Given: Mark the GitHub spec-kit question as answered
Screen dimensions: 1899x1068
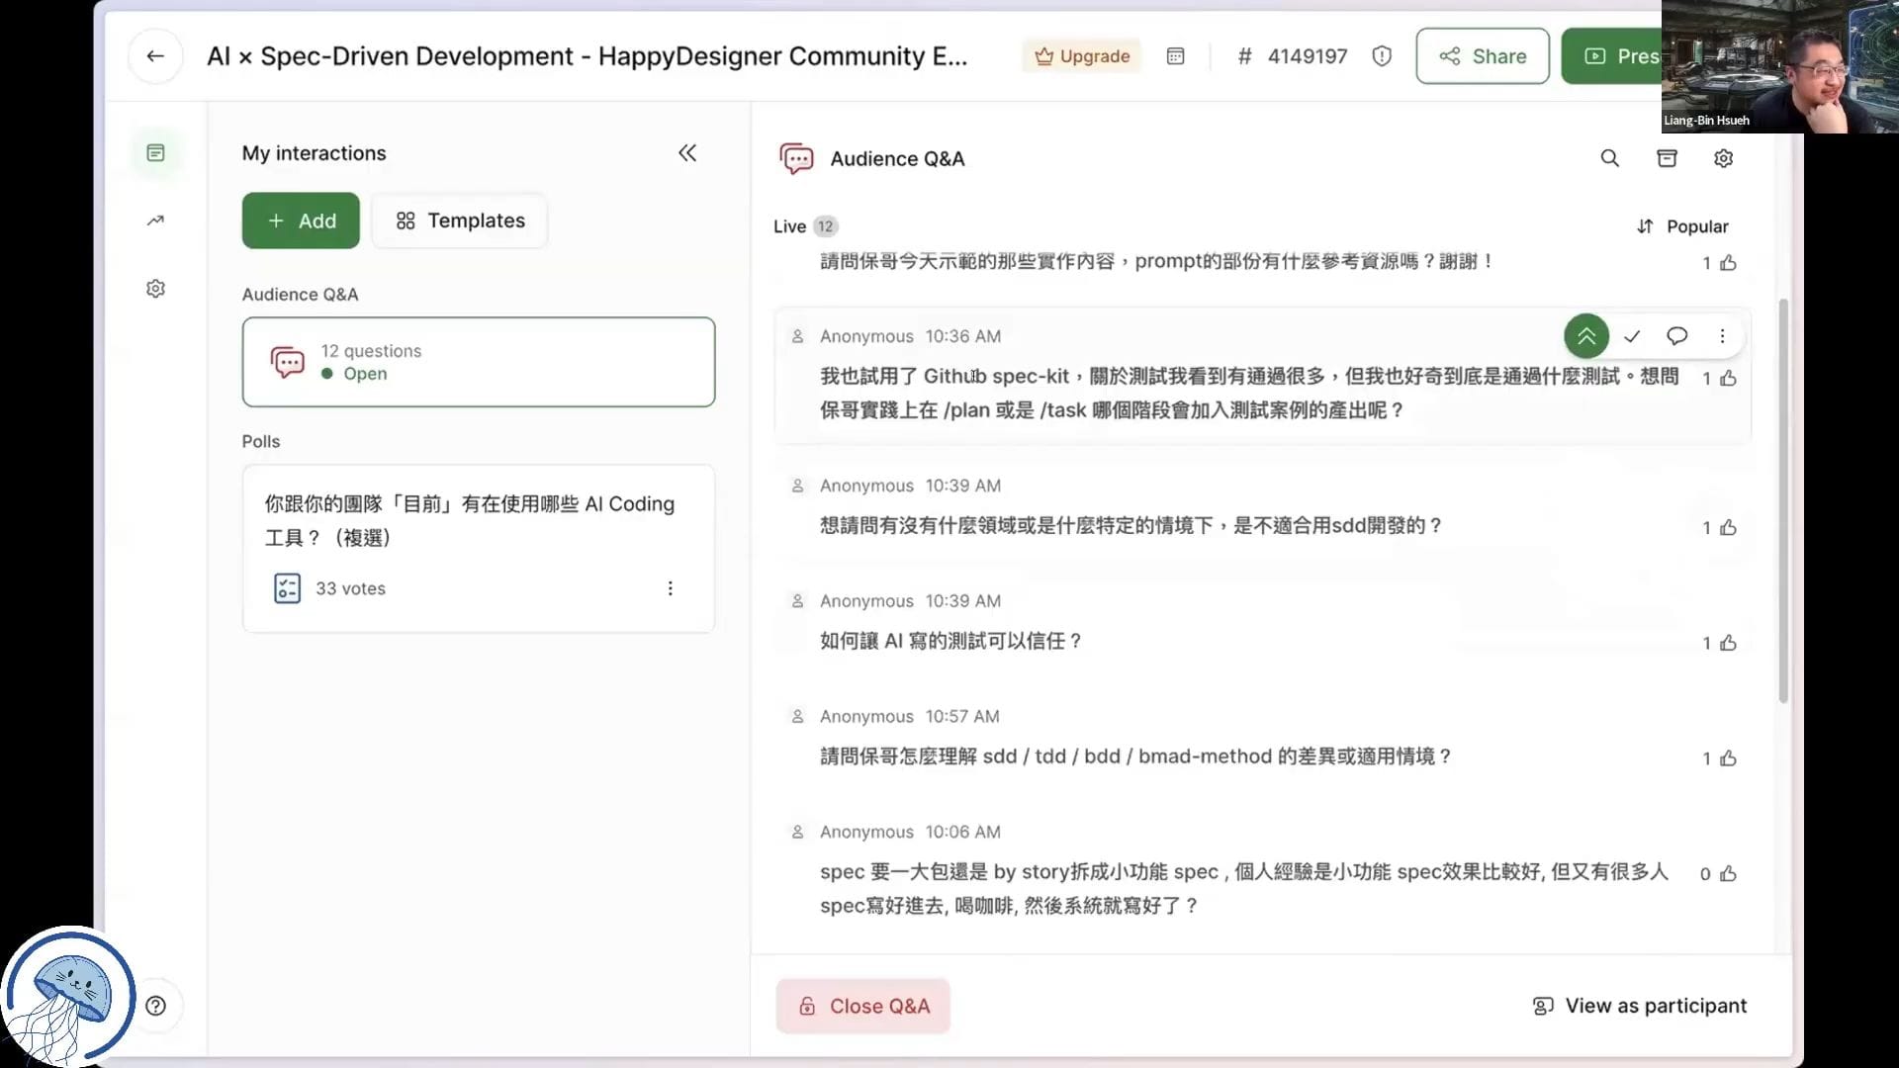Looking at the screenshot, I should pyautogui.click(x=1632, y=336).
